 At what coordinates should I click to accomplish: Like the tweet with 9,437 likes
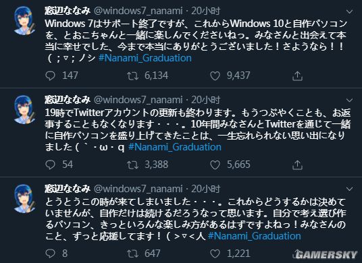[x=215, y=76]
